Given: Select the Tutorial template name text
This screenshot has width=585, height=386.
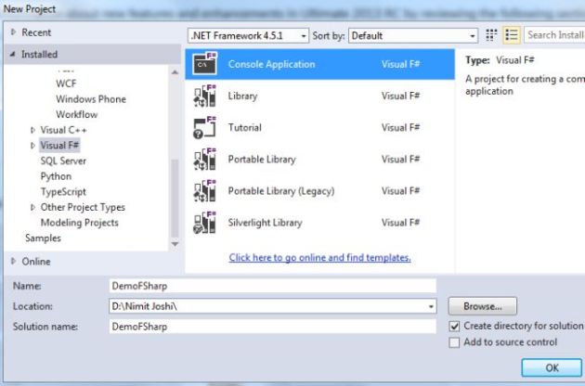Looking at the screenshot, I should pyautogui.click(x=245, y=127).
